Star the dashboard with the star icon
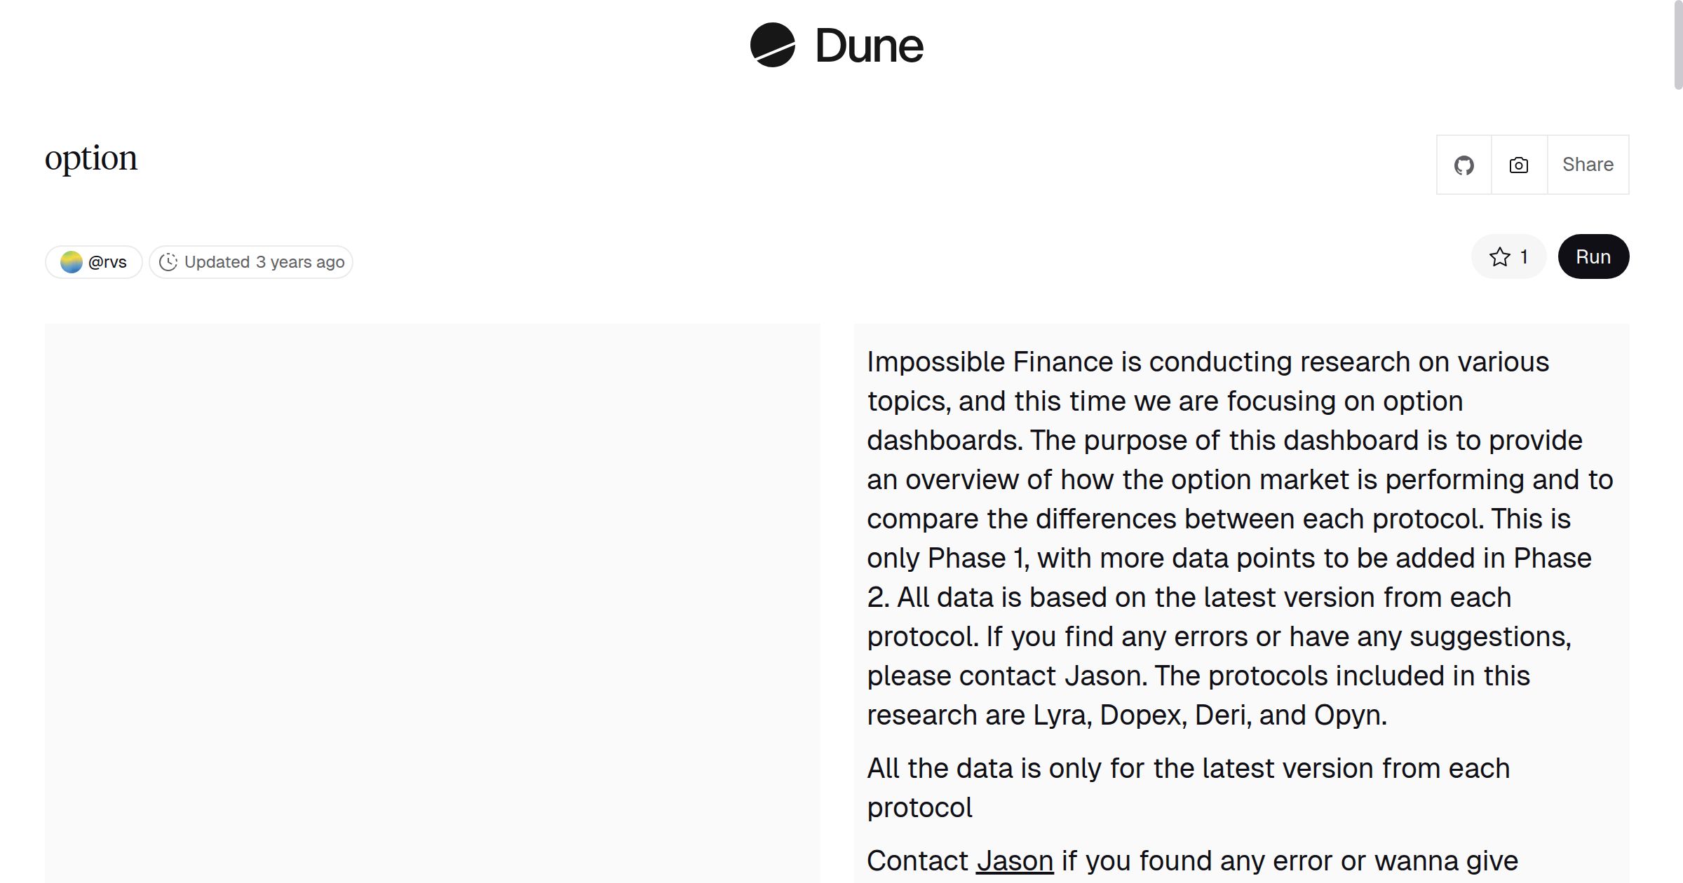This screenshot has height=883, width=1683. pyautogui.click(x=1499, y=257)
